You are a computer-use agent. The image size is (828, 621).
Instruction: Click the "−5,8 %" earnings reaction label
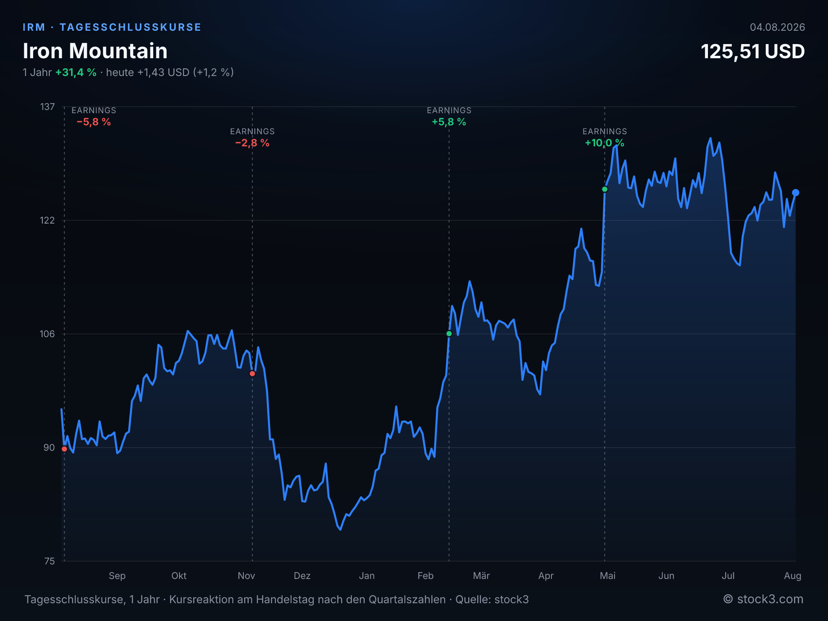click(x=94, y=122)
